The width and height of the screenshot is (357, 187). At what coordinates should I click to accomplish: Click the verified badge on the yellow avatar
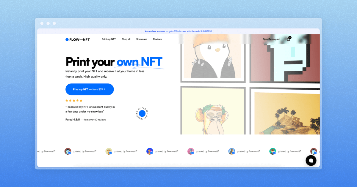[111, 153]
